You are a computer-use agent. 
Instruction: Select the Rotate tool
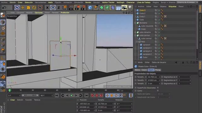[x=34, y=8]
